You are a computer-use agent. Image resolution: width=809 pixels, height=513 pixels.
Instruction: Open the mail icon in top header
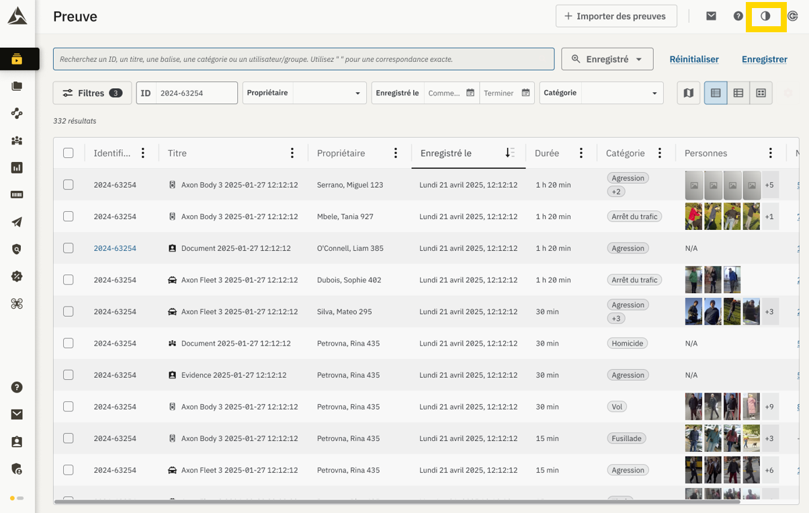pos(711,16)
